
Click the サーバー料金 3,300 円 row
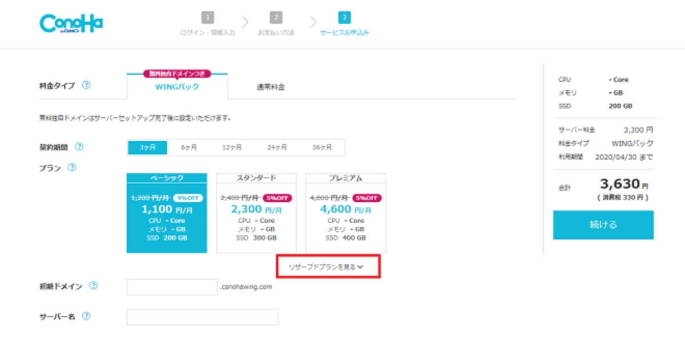click(x=606, y=130)
